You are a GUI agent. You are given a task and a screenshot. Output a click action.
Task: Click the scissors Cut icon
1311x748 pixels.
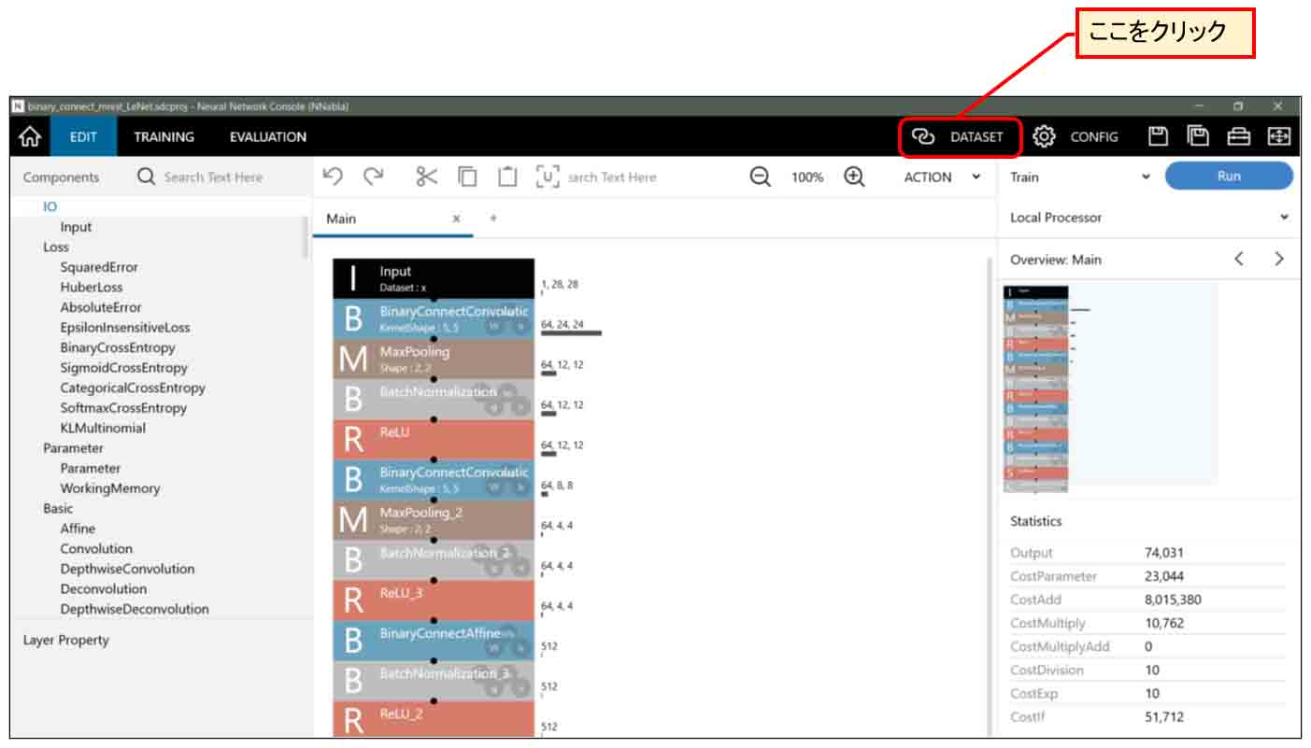(x=426, y=176)
